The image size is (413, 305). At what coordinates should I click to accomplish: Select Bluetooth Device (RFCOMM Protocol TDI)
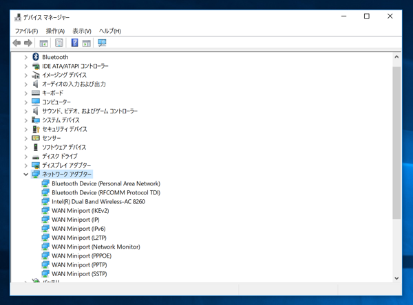(x=106, y=192)
